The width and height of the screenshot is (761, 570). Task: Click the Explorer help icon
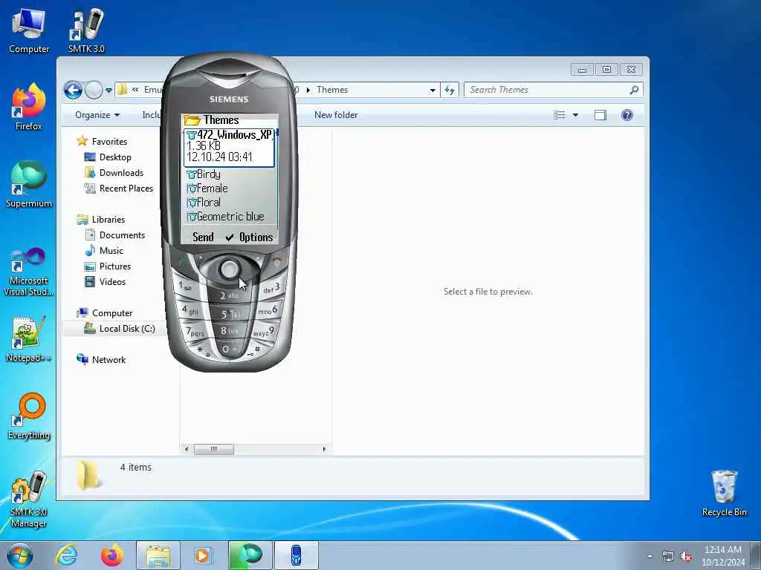point(627,115)
